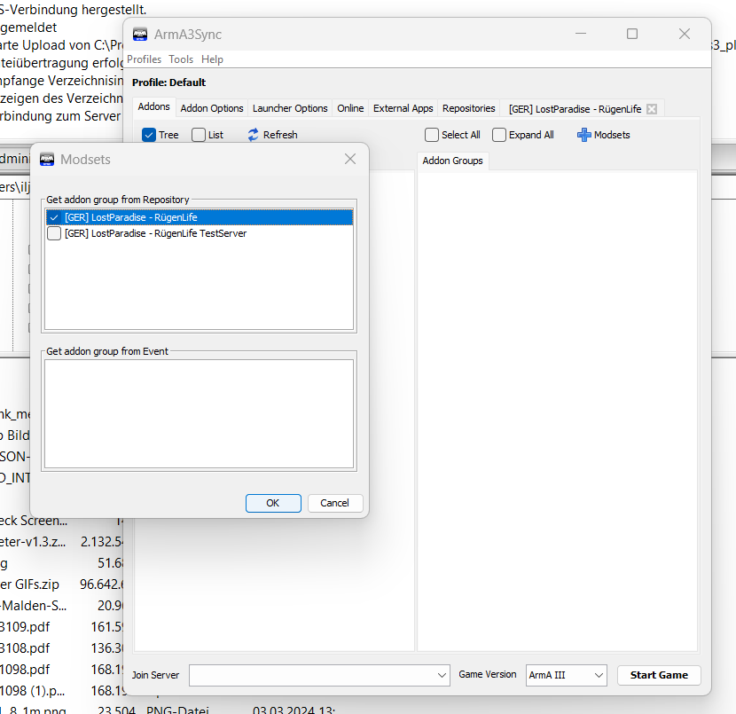736x714 pixels.
Task: Switch to the External Apps tab
Action: coord(403,108)
